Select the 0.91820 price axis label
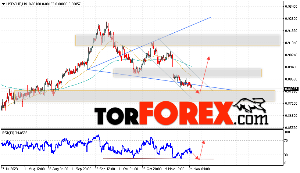This screenshot has height=173, width=300. [291, 30]
